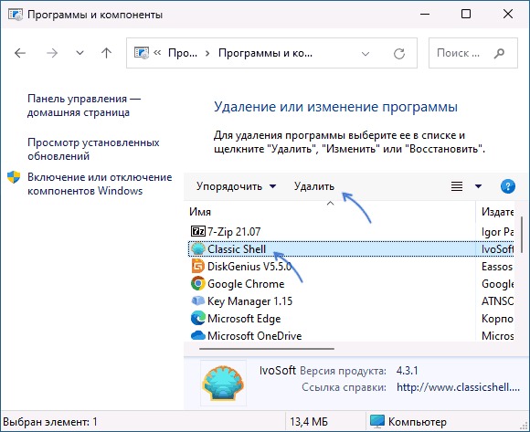Open the recent locations chevron
The width and height of the screenshot is (530, 432).
(79, 53)
